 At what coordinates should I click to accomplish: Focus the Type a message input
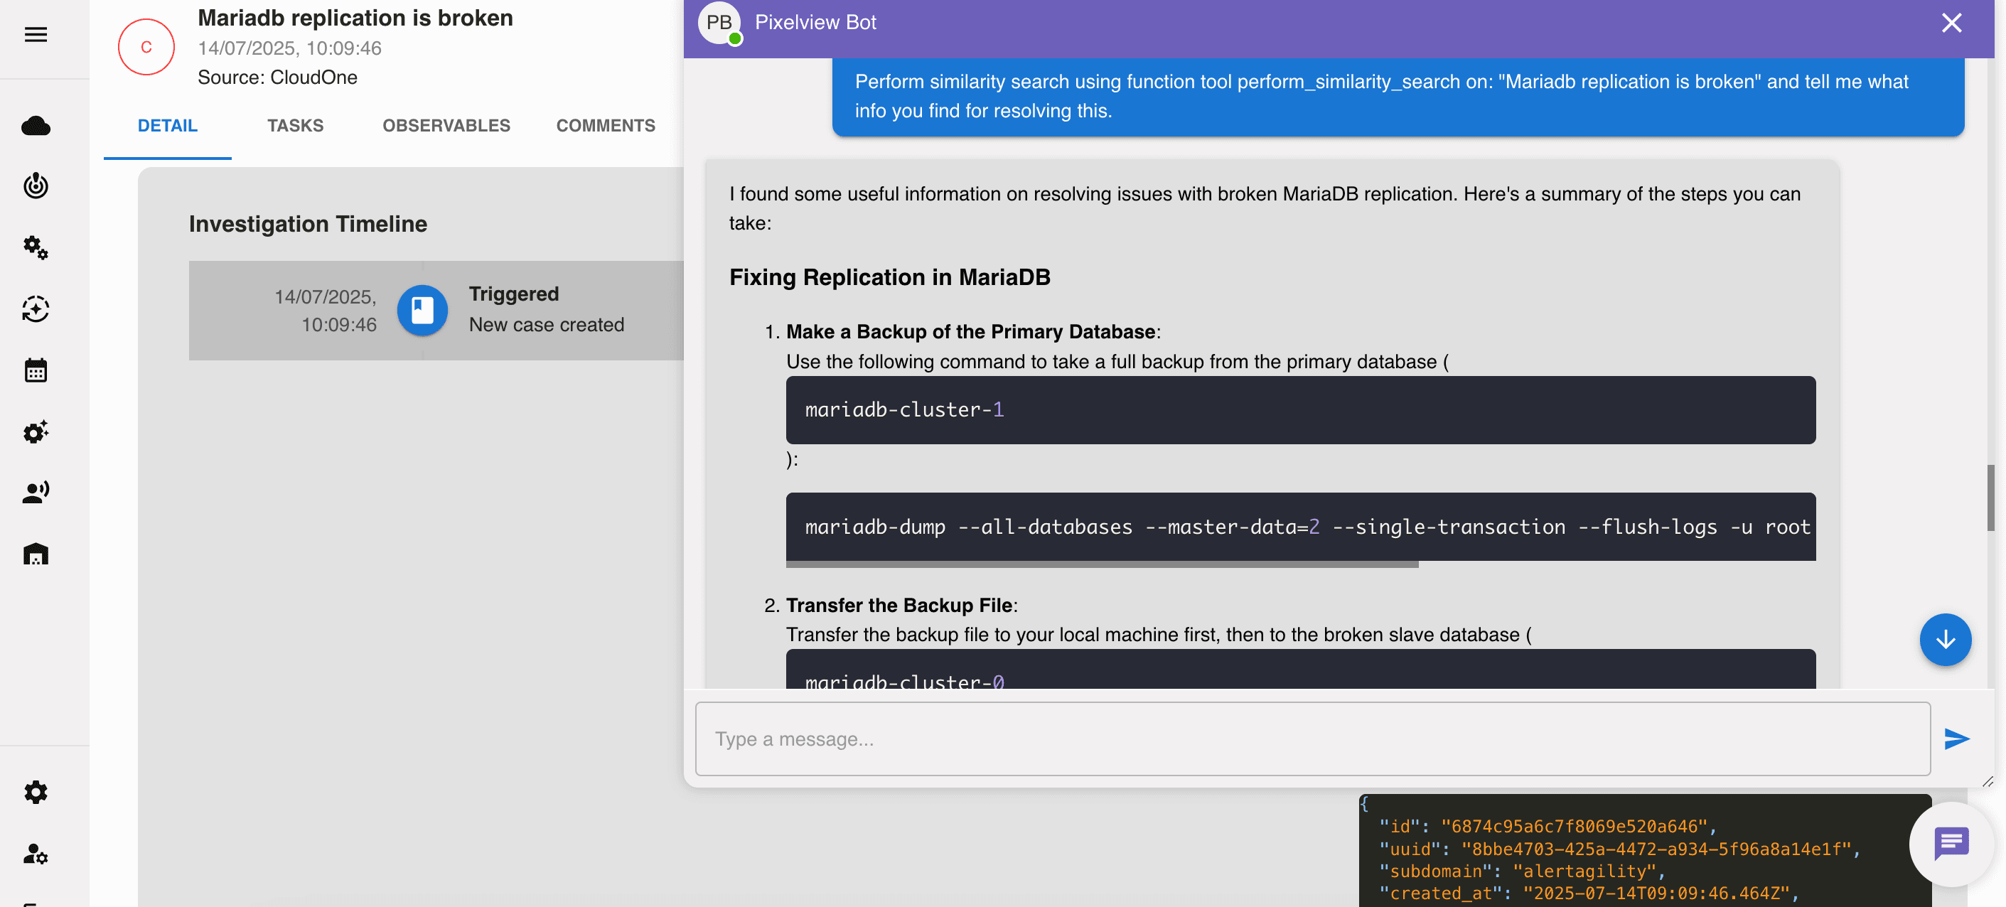pos(1312,738)
